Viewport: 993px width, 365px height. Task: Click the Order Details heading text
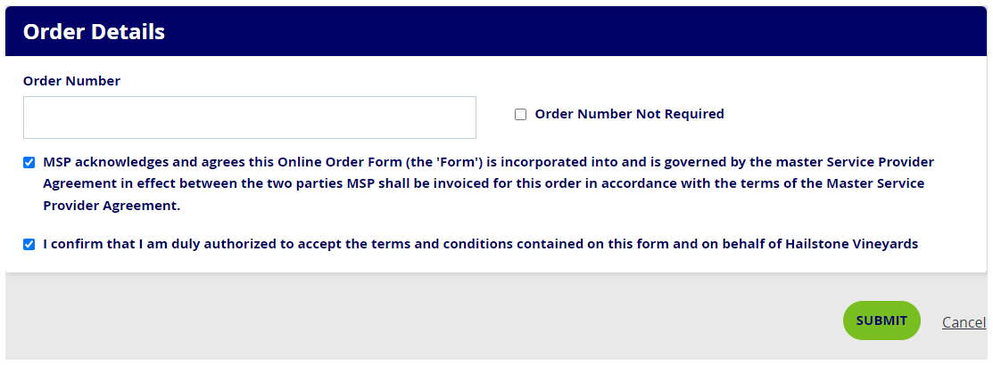pyautogui.click(x=94, y=31)
